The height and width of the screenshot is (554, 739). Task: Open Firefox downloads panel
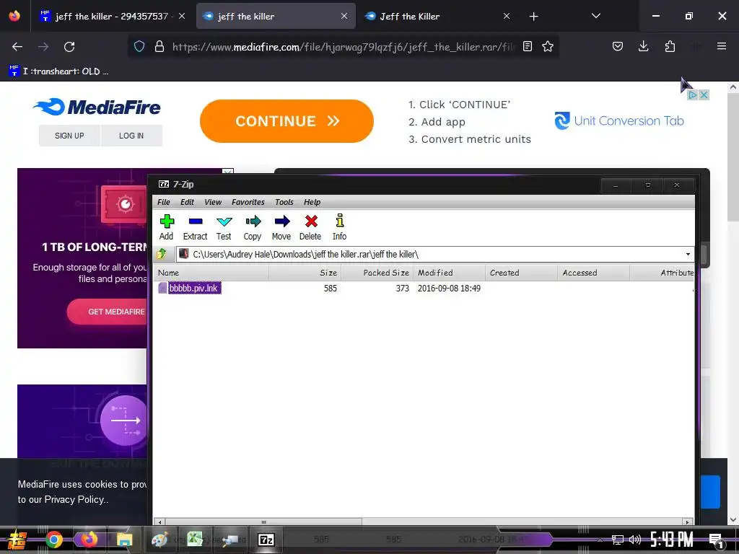click(x=643, y=46)
